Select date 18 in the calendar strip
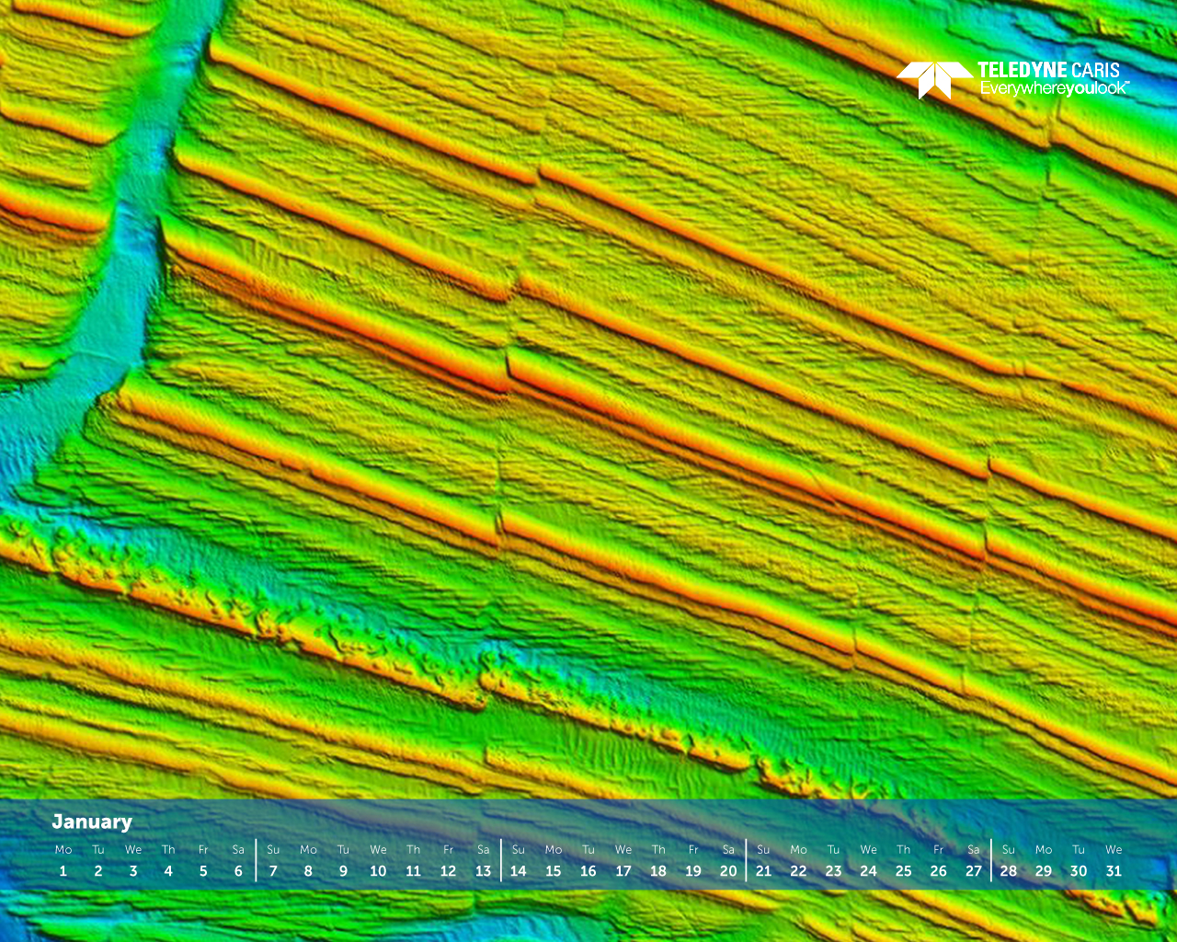Viewport: 1177px width, 942px height. tap(658, 870)
